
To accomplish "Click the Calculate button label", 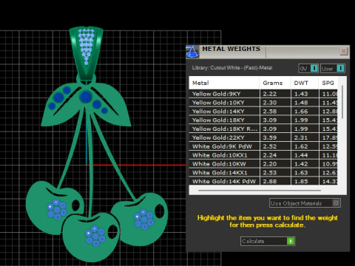I will (x=253, y=241).
